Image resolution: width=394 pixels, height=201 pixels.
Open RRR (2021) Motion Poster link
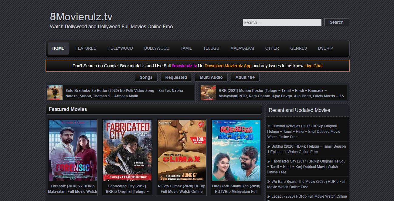pos(281,93)
